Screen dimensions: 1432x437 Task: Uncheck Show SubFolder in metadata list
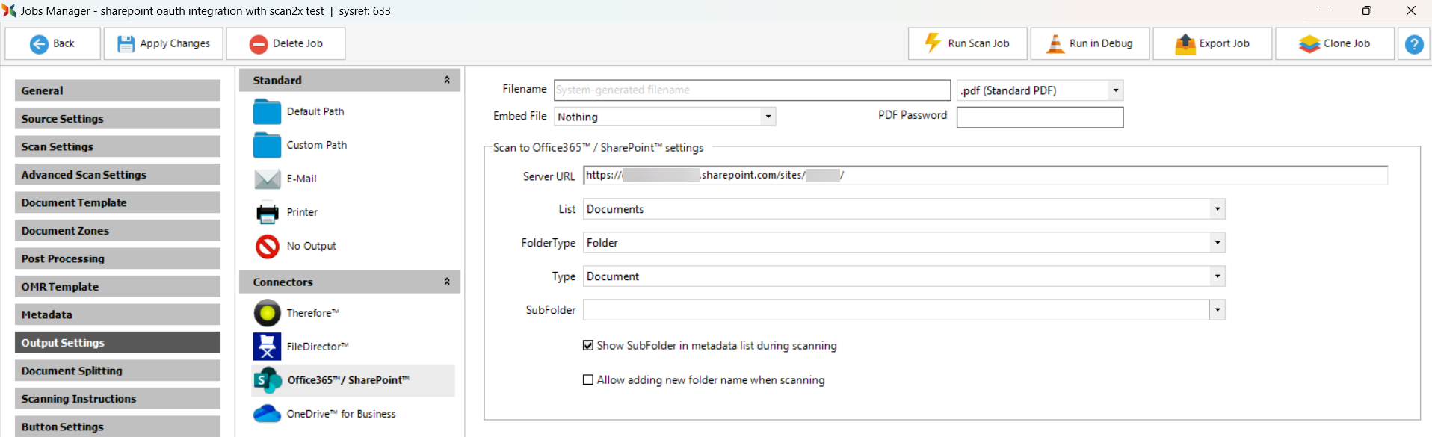[588, 346]
